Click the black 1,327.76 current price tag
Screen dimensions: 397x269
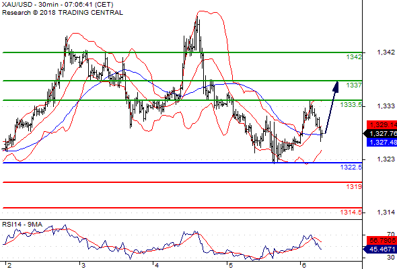[x=380, y=133]
